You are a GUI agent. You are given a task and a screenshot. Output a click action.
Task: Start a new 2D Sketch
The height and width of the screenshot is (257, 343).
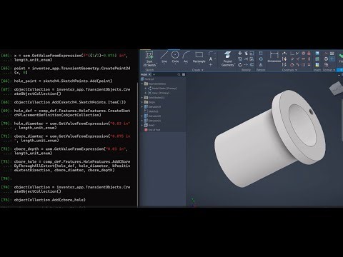[149, 59]
